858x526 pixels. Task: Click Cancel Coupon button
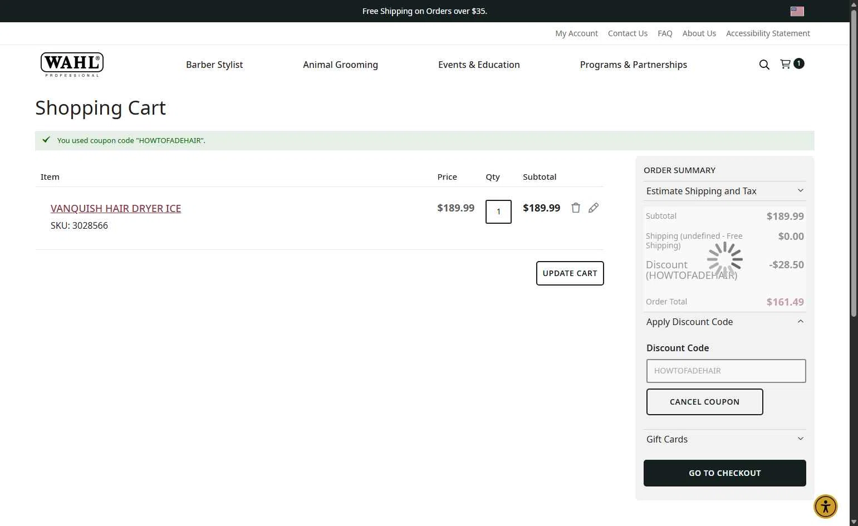point(705,402)
